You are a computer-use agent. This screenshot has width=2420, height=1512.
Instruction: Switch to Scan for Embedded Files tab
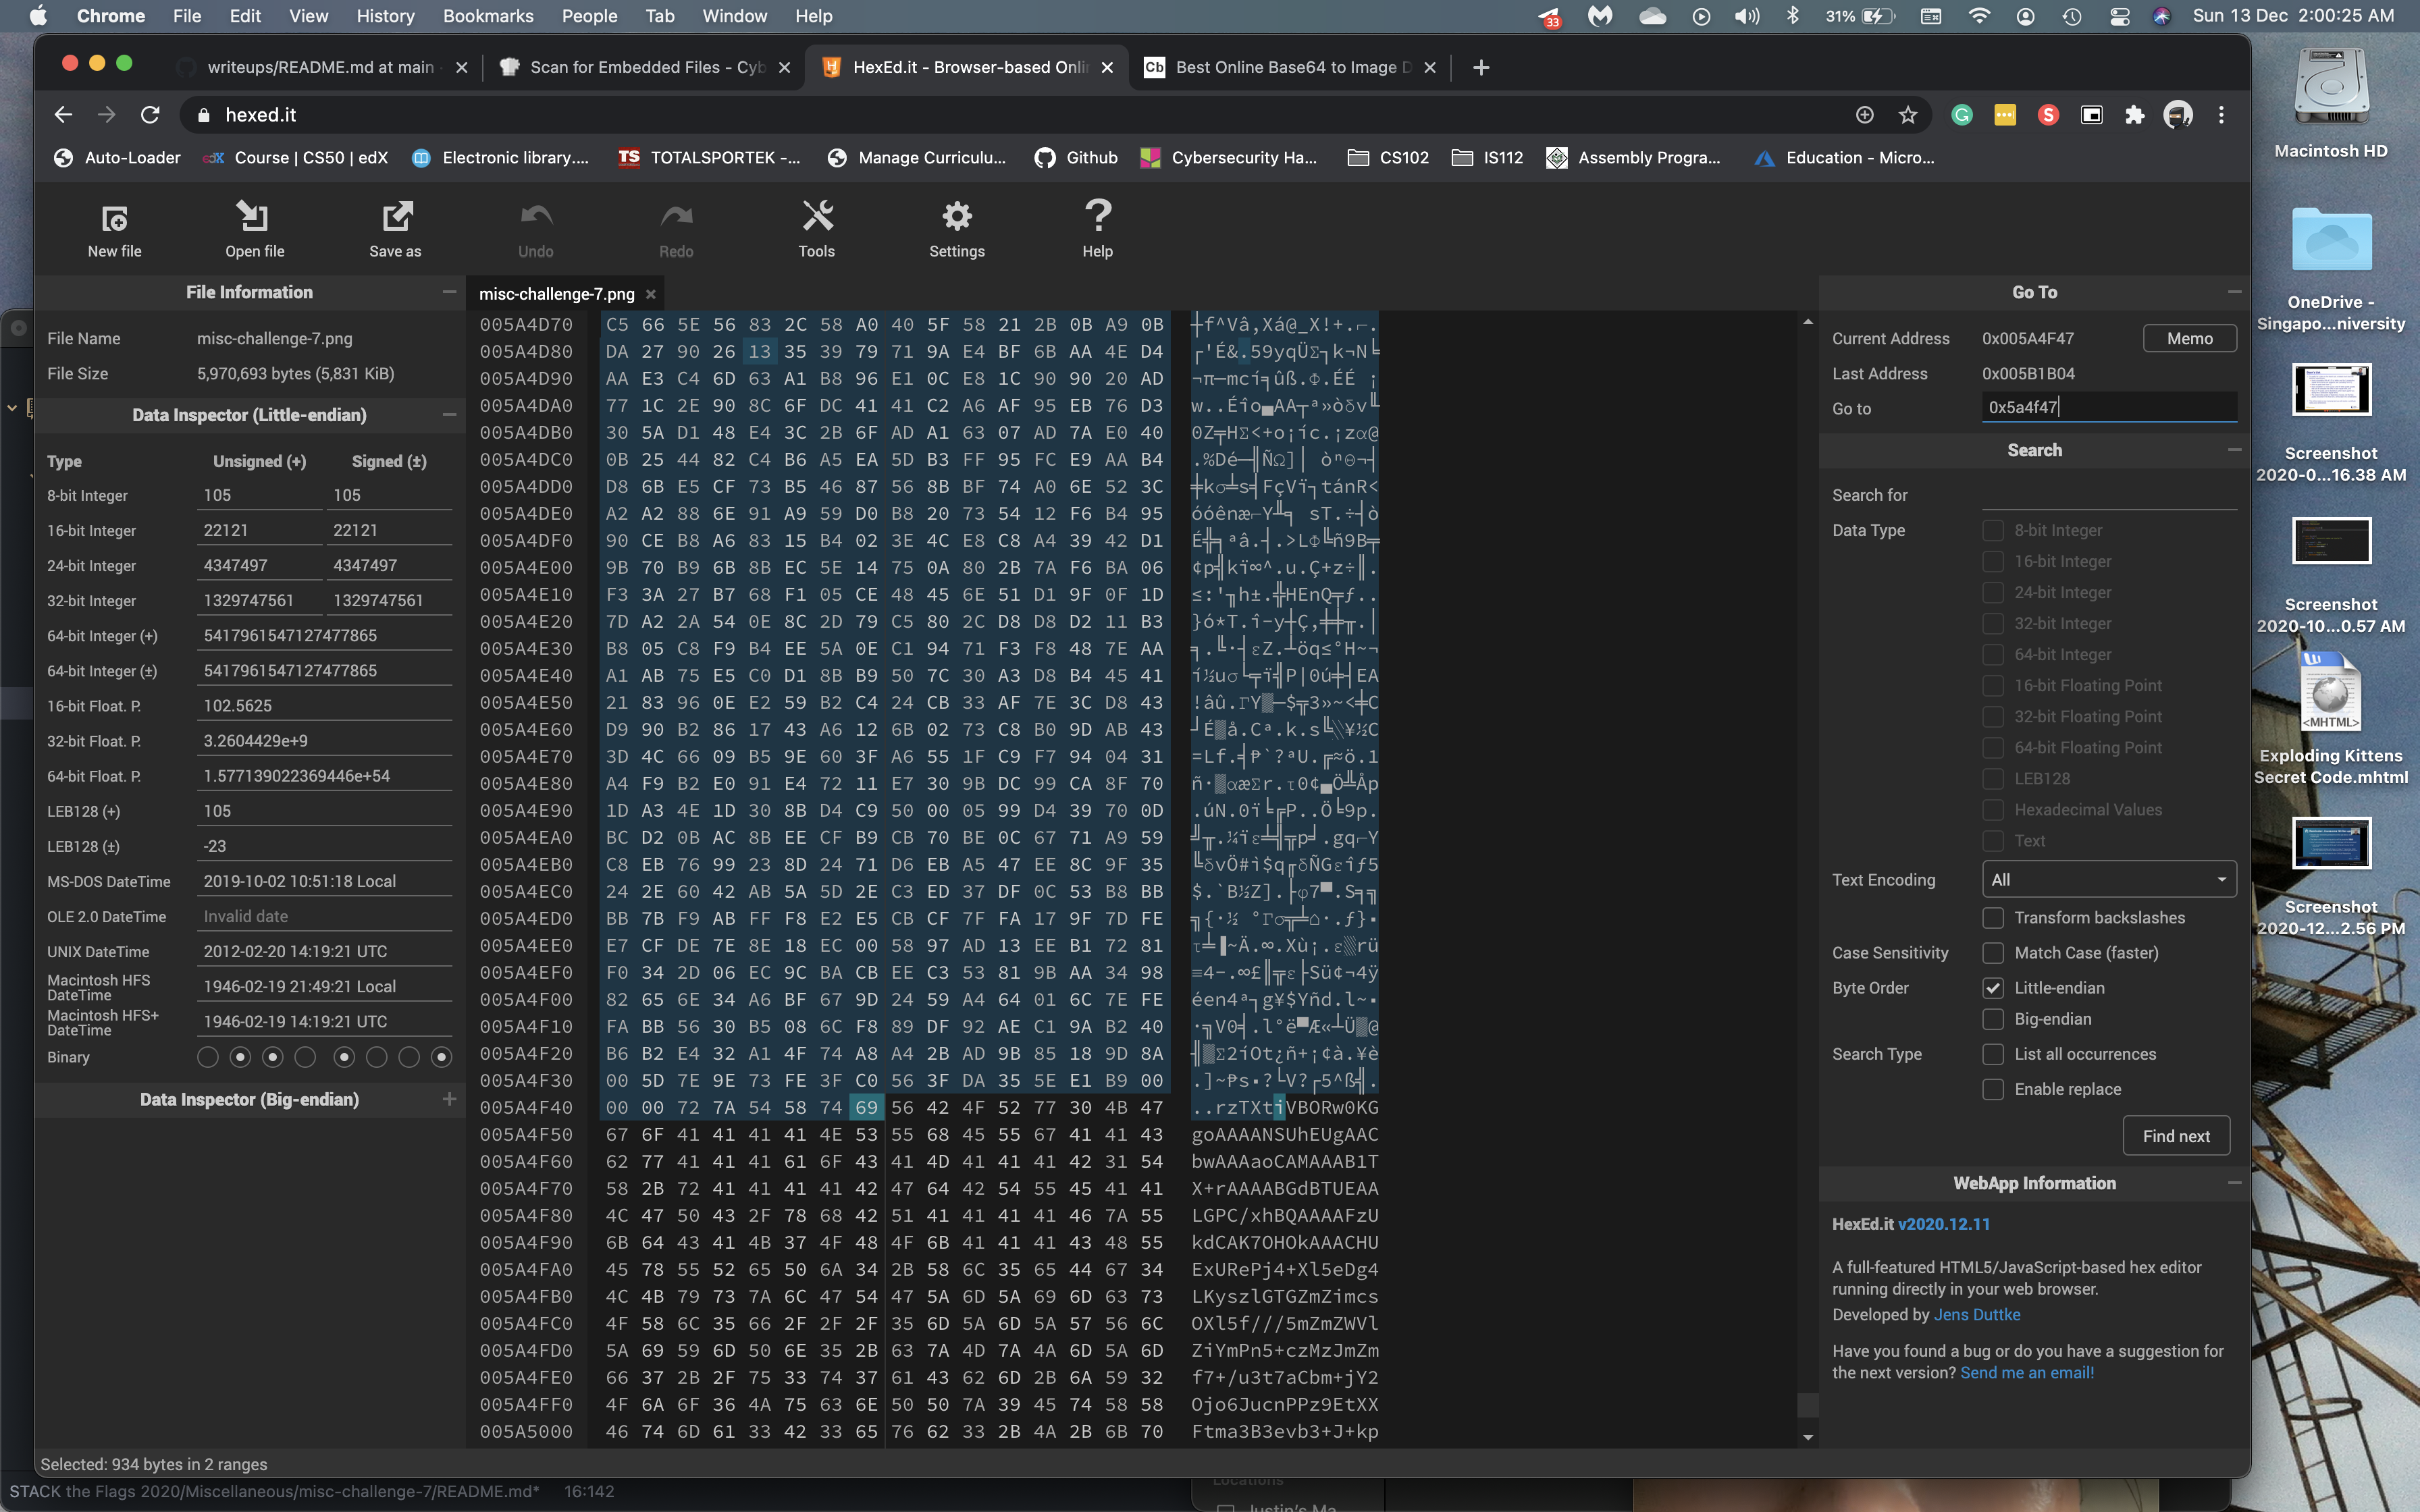[x=645, y=67]
